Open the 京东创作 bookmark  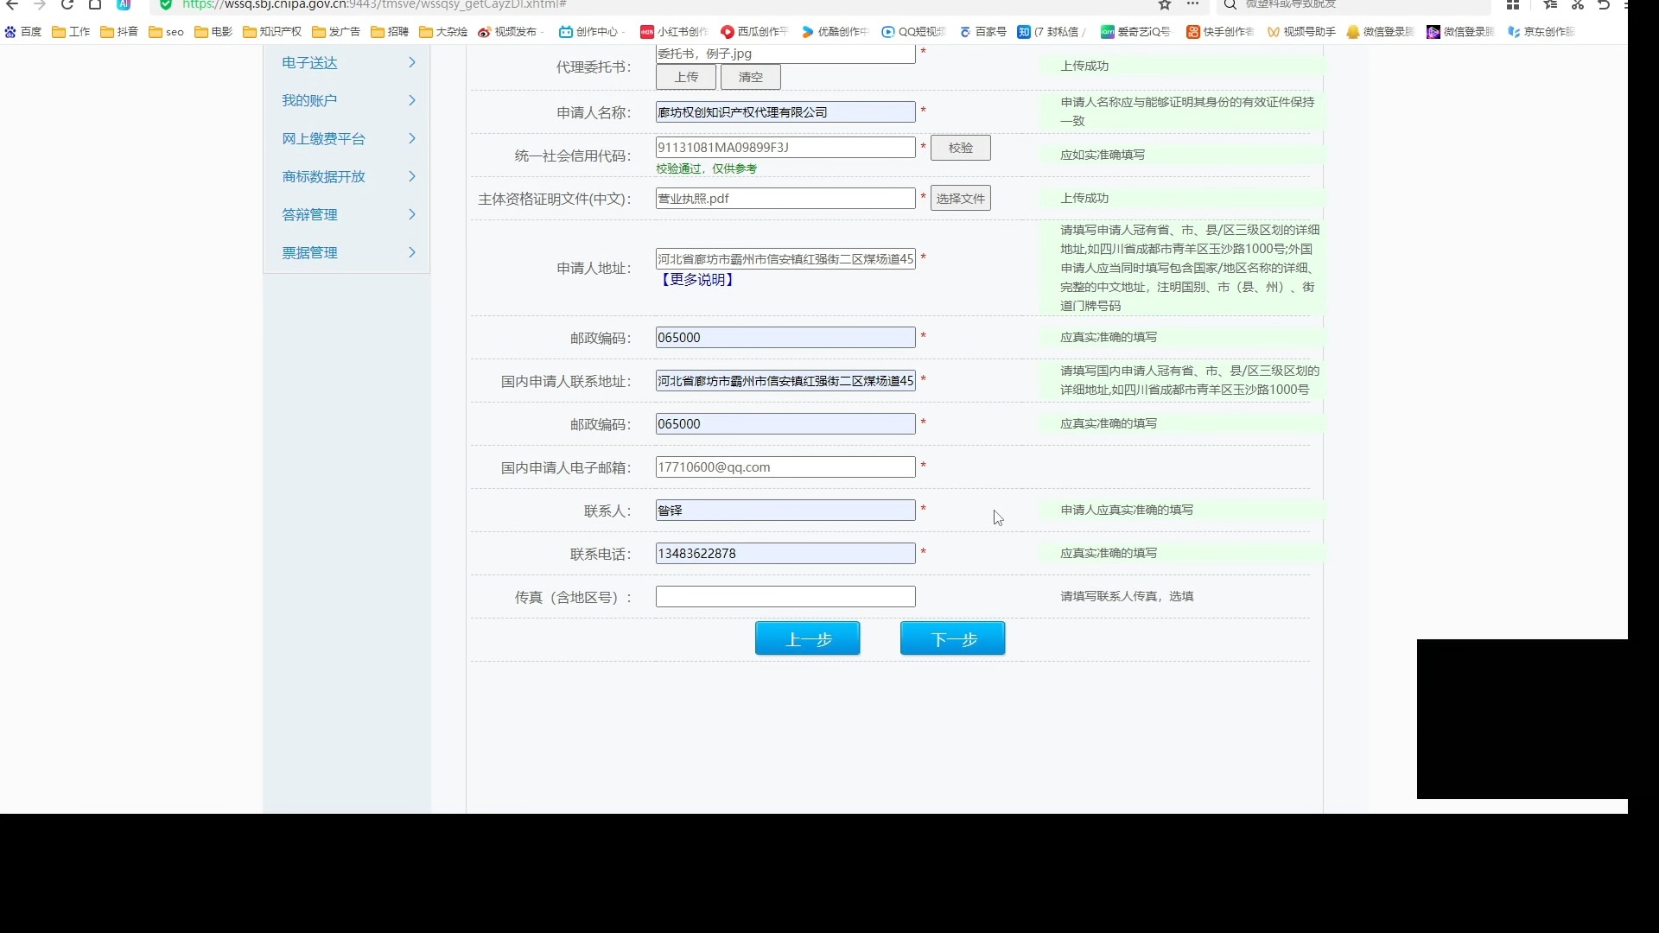point(1541,32)
